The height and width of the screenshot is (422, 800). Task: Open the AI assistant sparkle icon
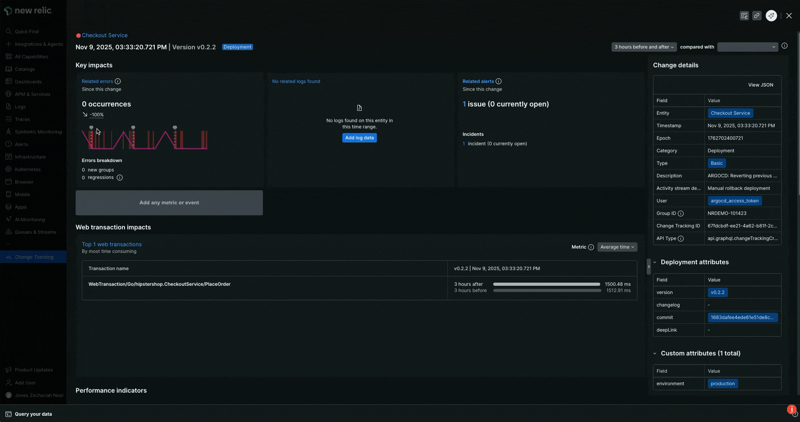pyautogui.click(x=771, y=16)
